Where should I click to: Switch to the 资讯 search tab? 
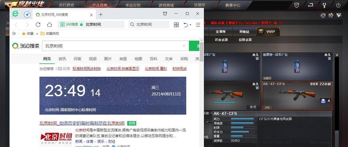(62, 59)
